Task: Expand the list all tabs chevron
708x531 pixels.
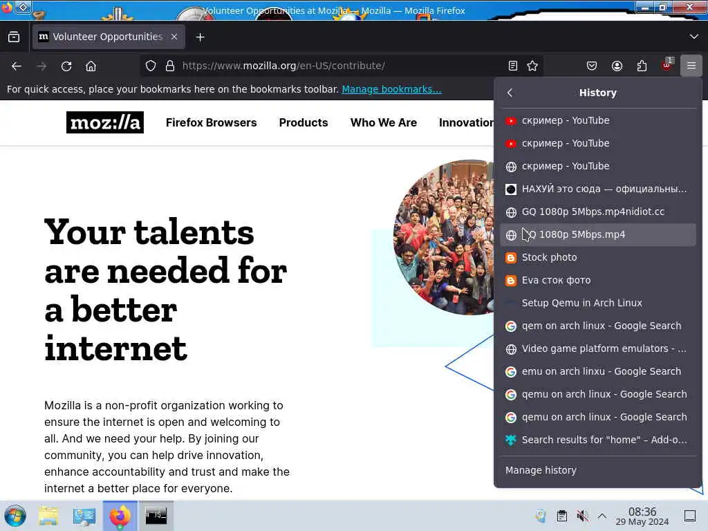Action: point(694,37)
